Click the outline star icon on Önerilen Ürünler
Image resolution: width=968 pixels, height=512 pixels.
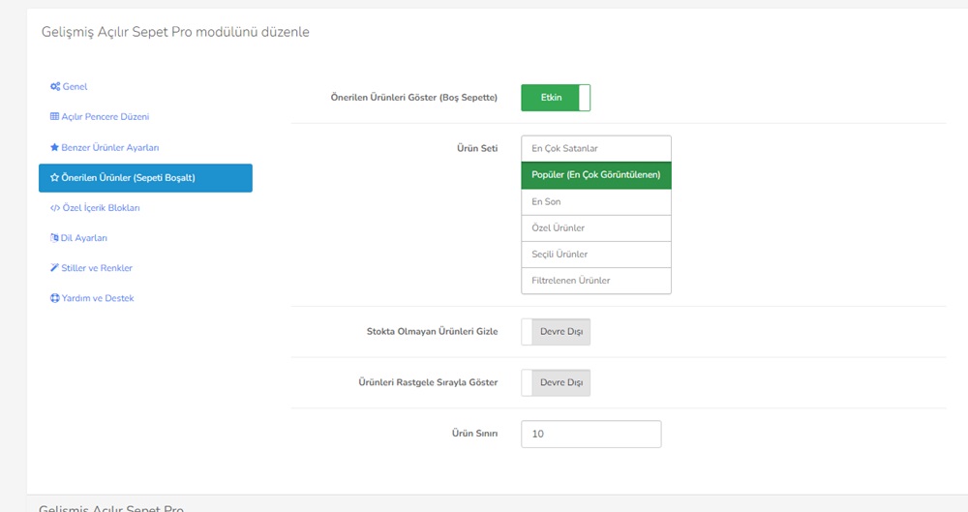coord(54,177)
